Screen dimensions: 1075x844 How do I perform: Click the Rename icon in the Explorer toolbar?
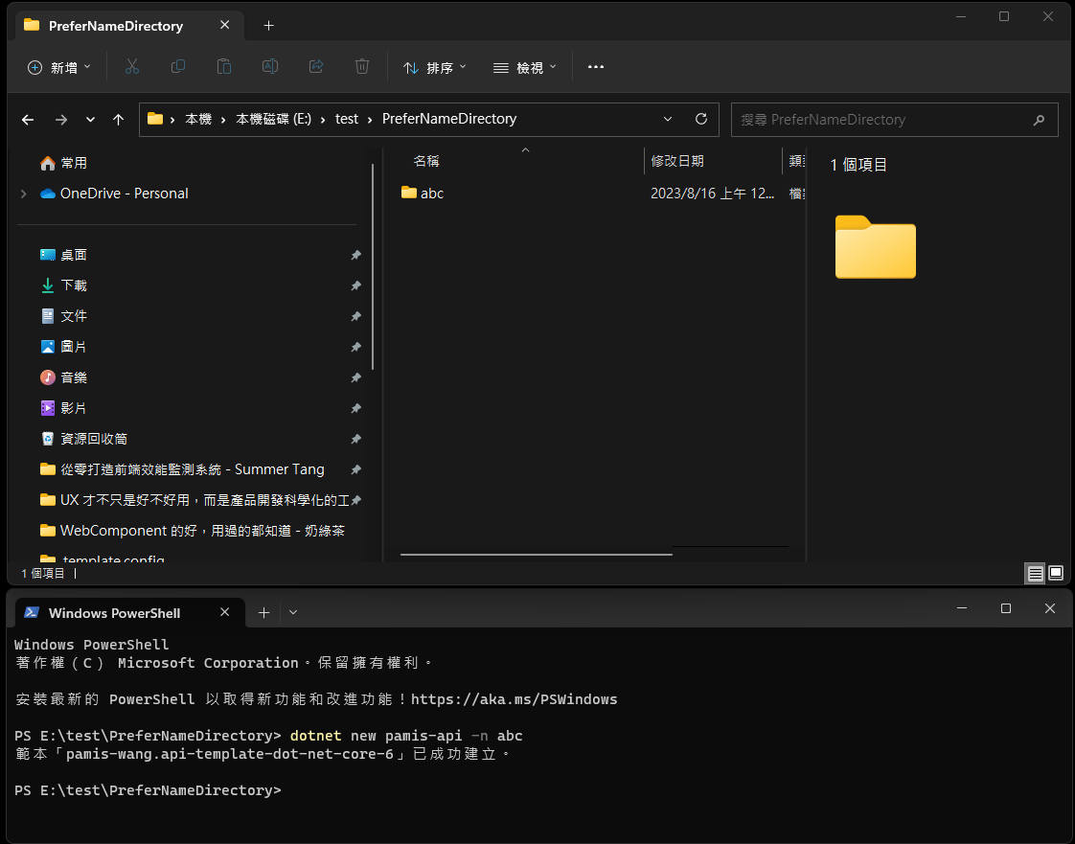(270, 66)
